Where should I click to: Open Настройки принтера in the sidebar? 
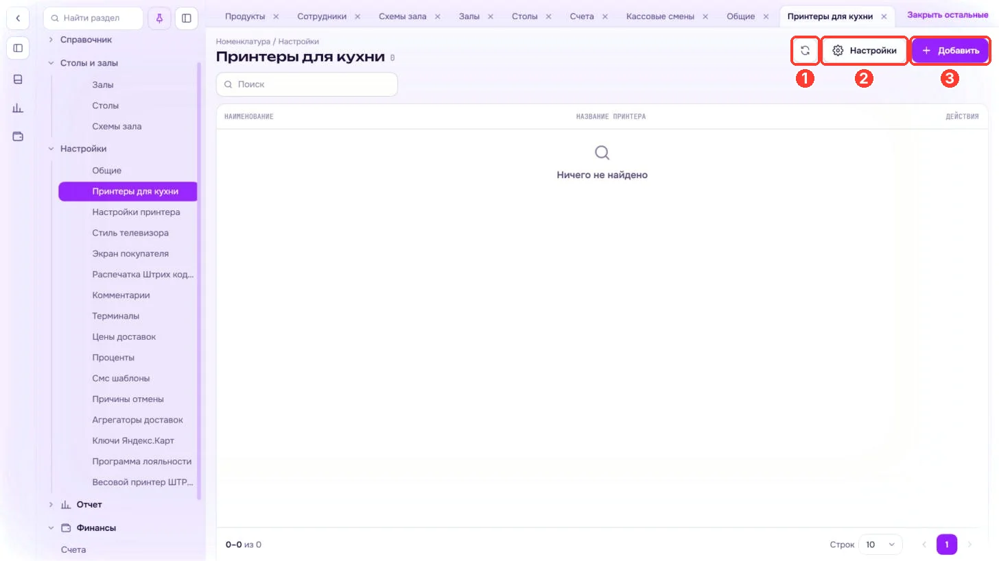click(136, 212)
